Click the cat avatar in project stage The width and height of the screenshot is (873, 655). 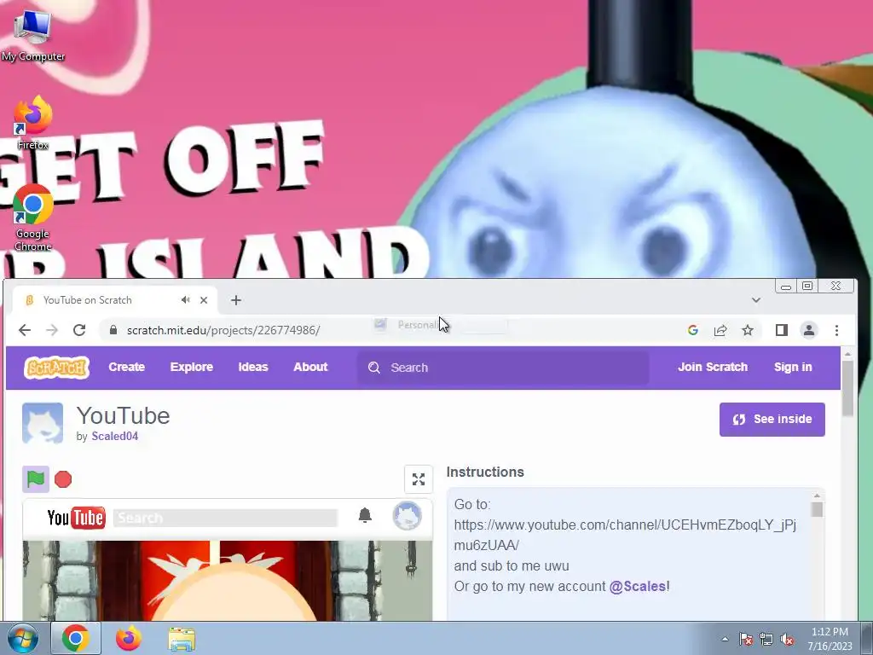(x=407, y=516)
